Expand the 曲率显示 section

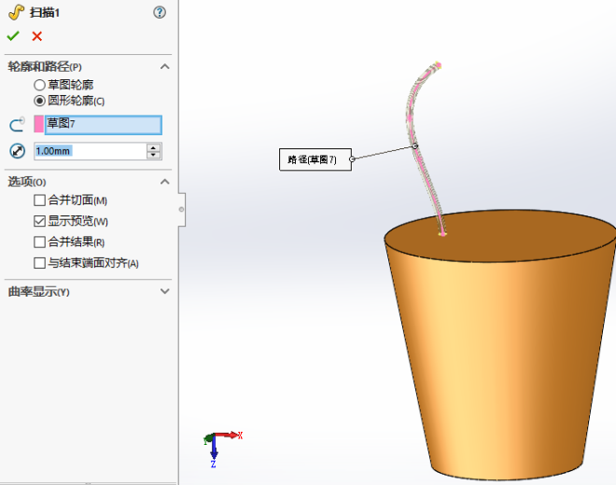point(165,292)
